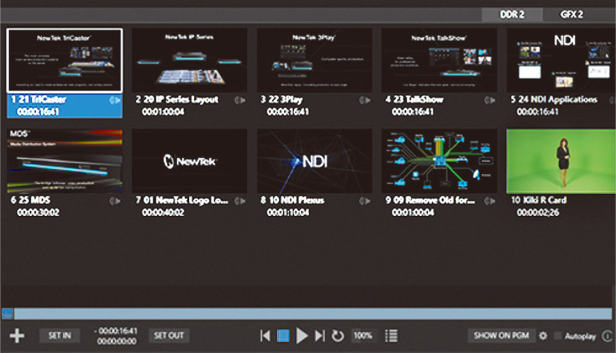Toggle playlist mode icon
616x353 pixels.
click(391, 336)
